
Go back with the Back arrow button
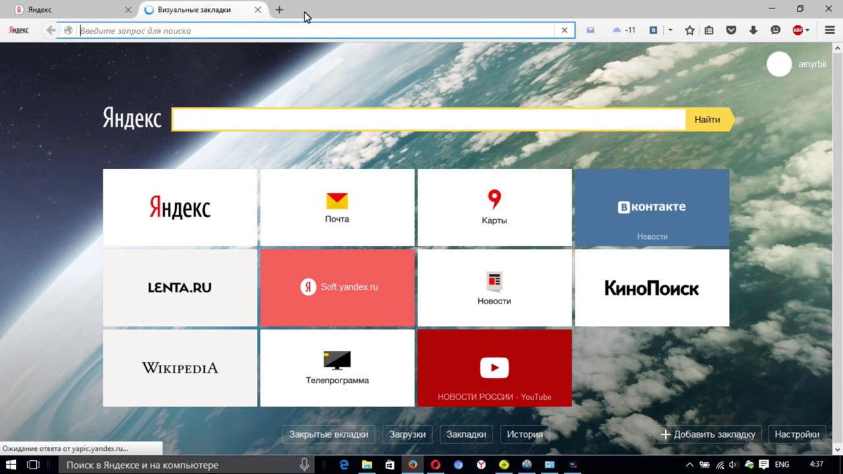pyautogui.click(x=51, y=30)
